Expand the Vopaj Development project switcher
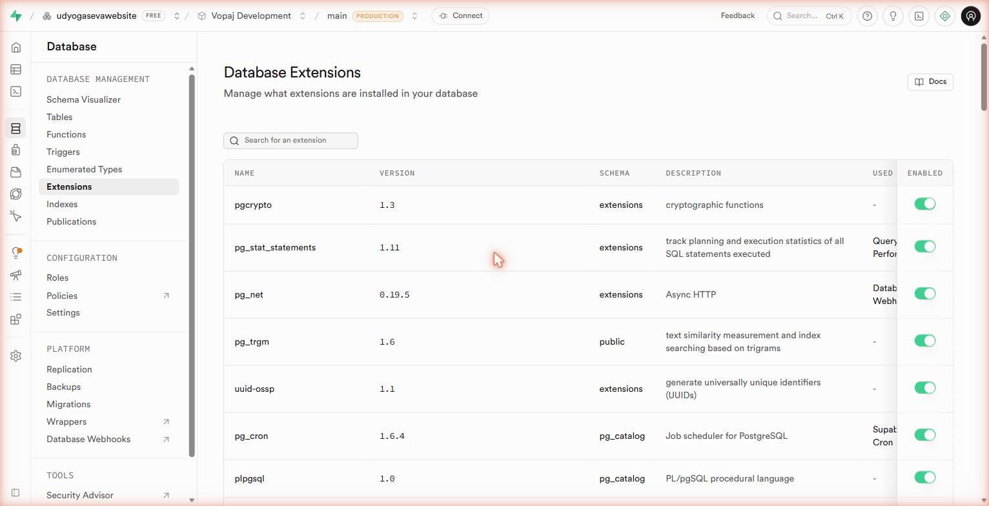The height and width of the screenshot is (506, 989). [x=302, y=16]
